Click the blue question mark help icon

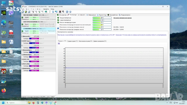click(67, 12)
